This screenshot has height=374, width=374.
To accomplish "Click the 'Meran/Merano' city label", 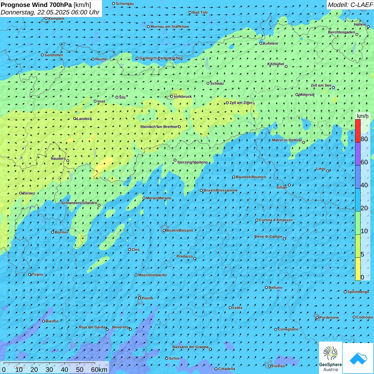I will (x=159, y=198).
